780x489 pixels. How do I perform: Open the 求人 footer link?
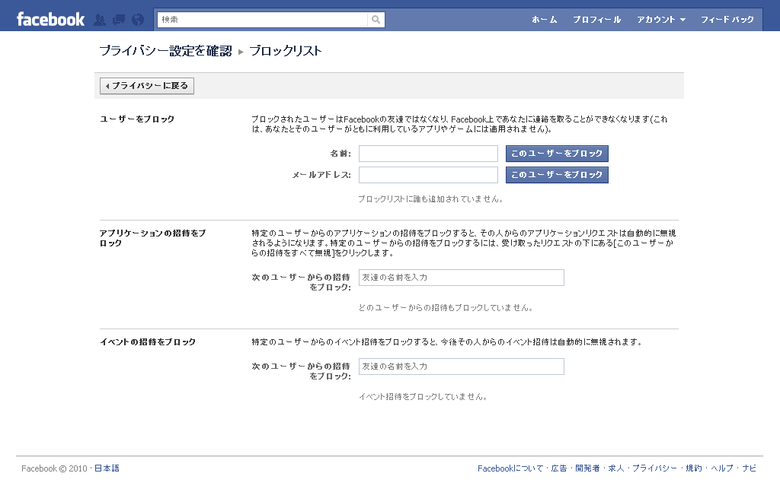point(615,468)
